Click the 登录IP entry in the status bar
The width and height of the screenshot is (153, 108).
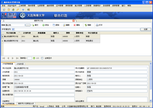point(141,107)
